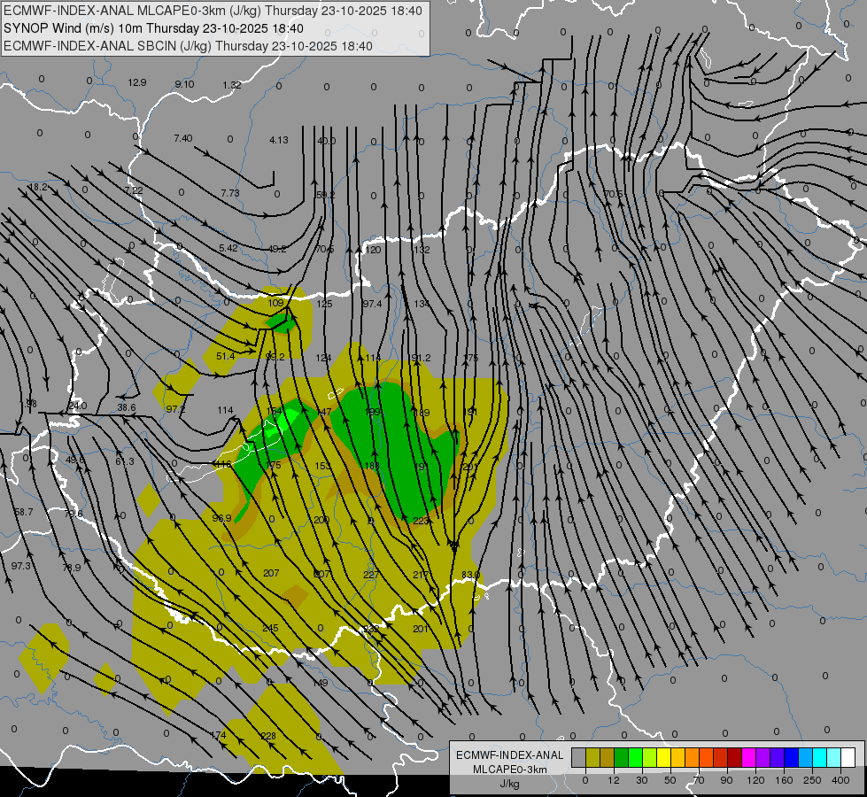Click the map value 24.0
This screenshot has height=797, width=867.
pyautogui.click(x=77, y=406)
